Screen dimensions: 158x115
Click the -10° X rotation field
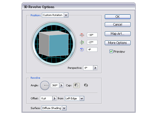coord(91,35)
